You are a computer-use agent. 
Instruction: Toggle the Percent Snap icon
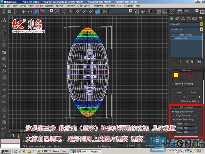[x=91, y=12]
